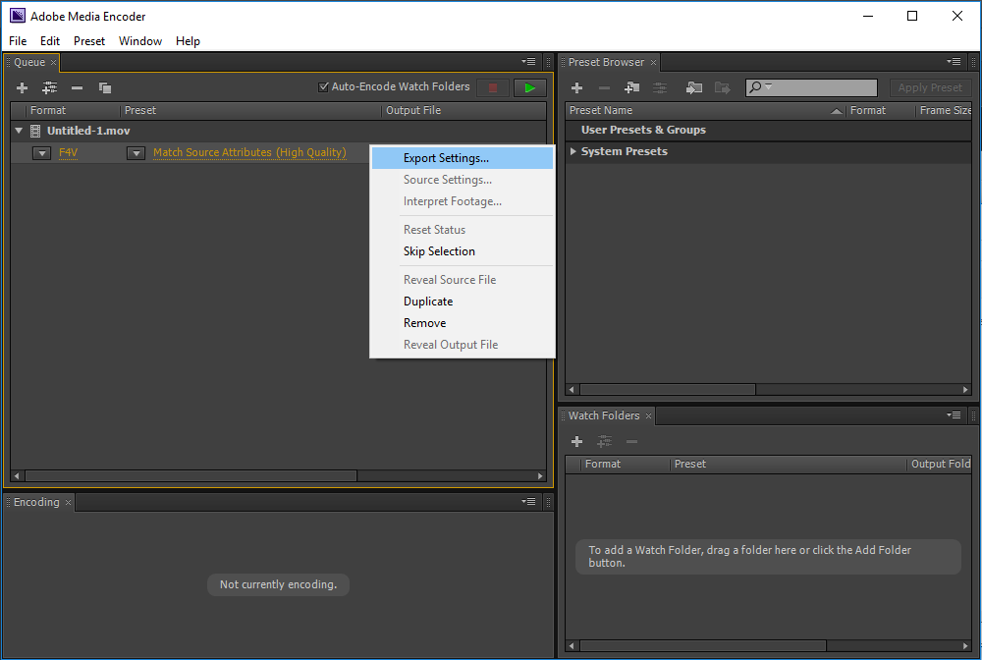The height and width of the screenshot is (660, 982).
Task: Click the Preset column header in Queue
Action: 250,110
